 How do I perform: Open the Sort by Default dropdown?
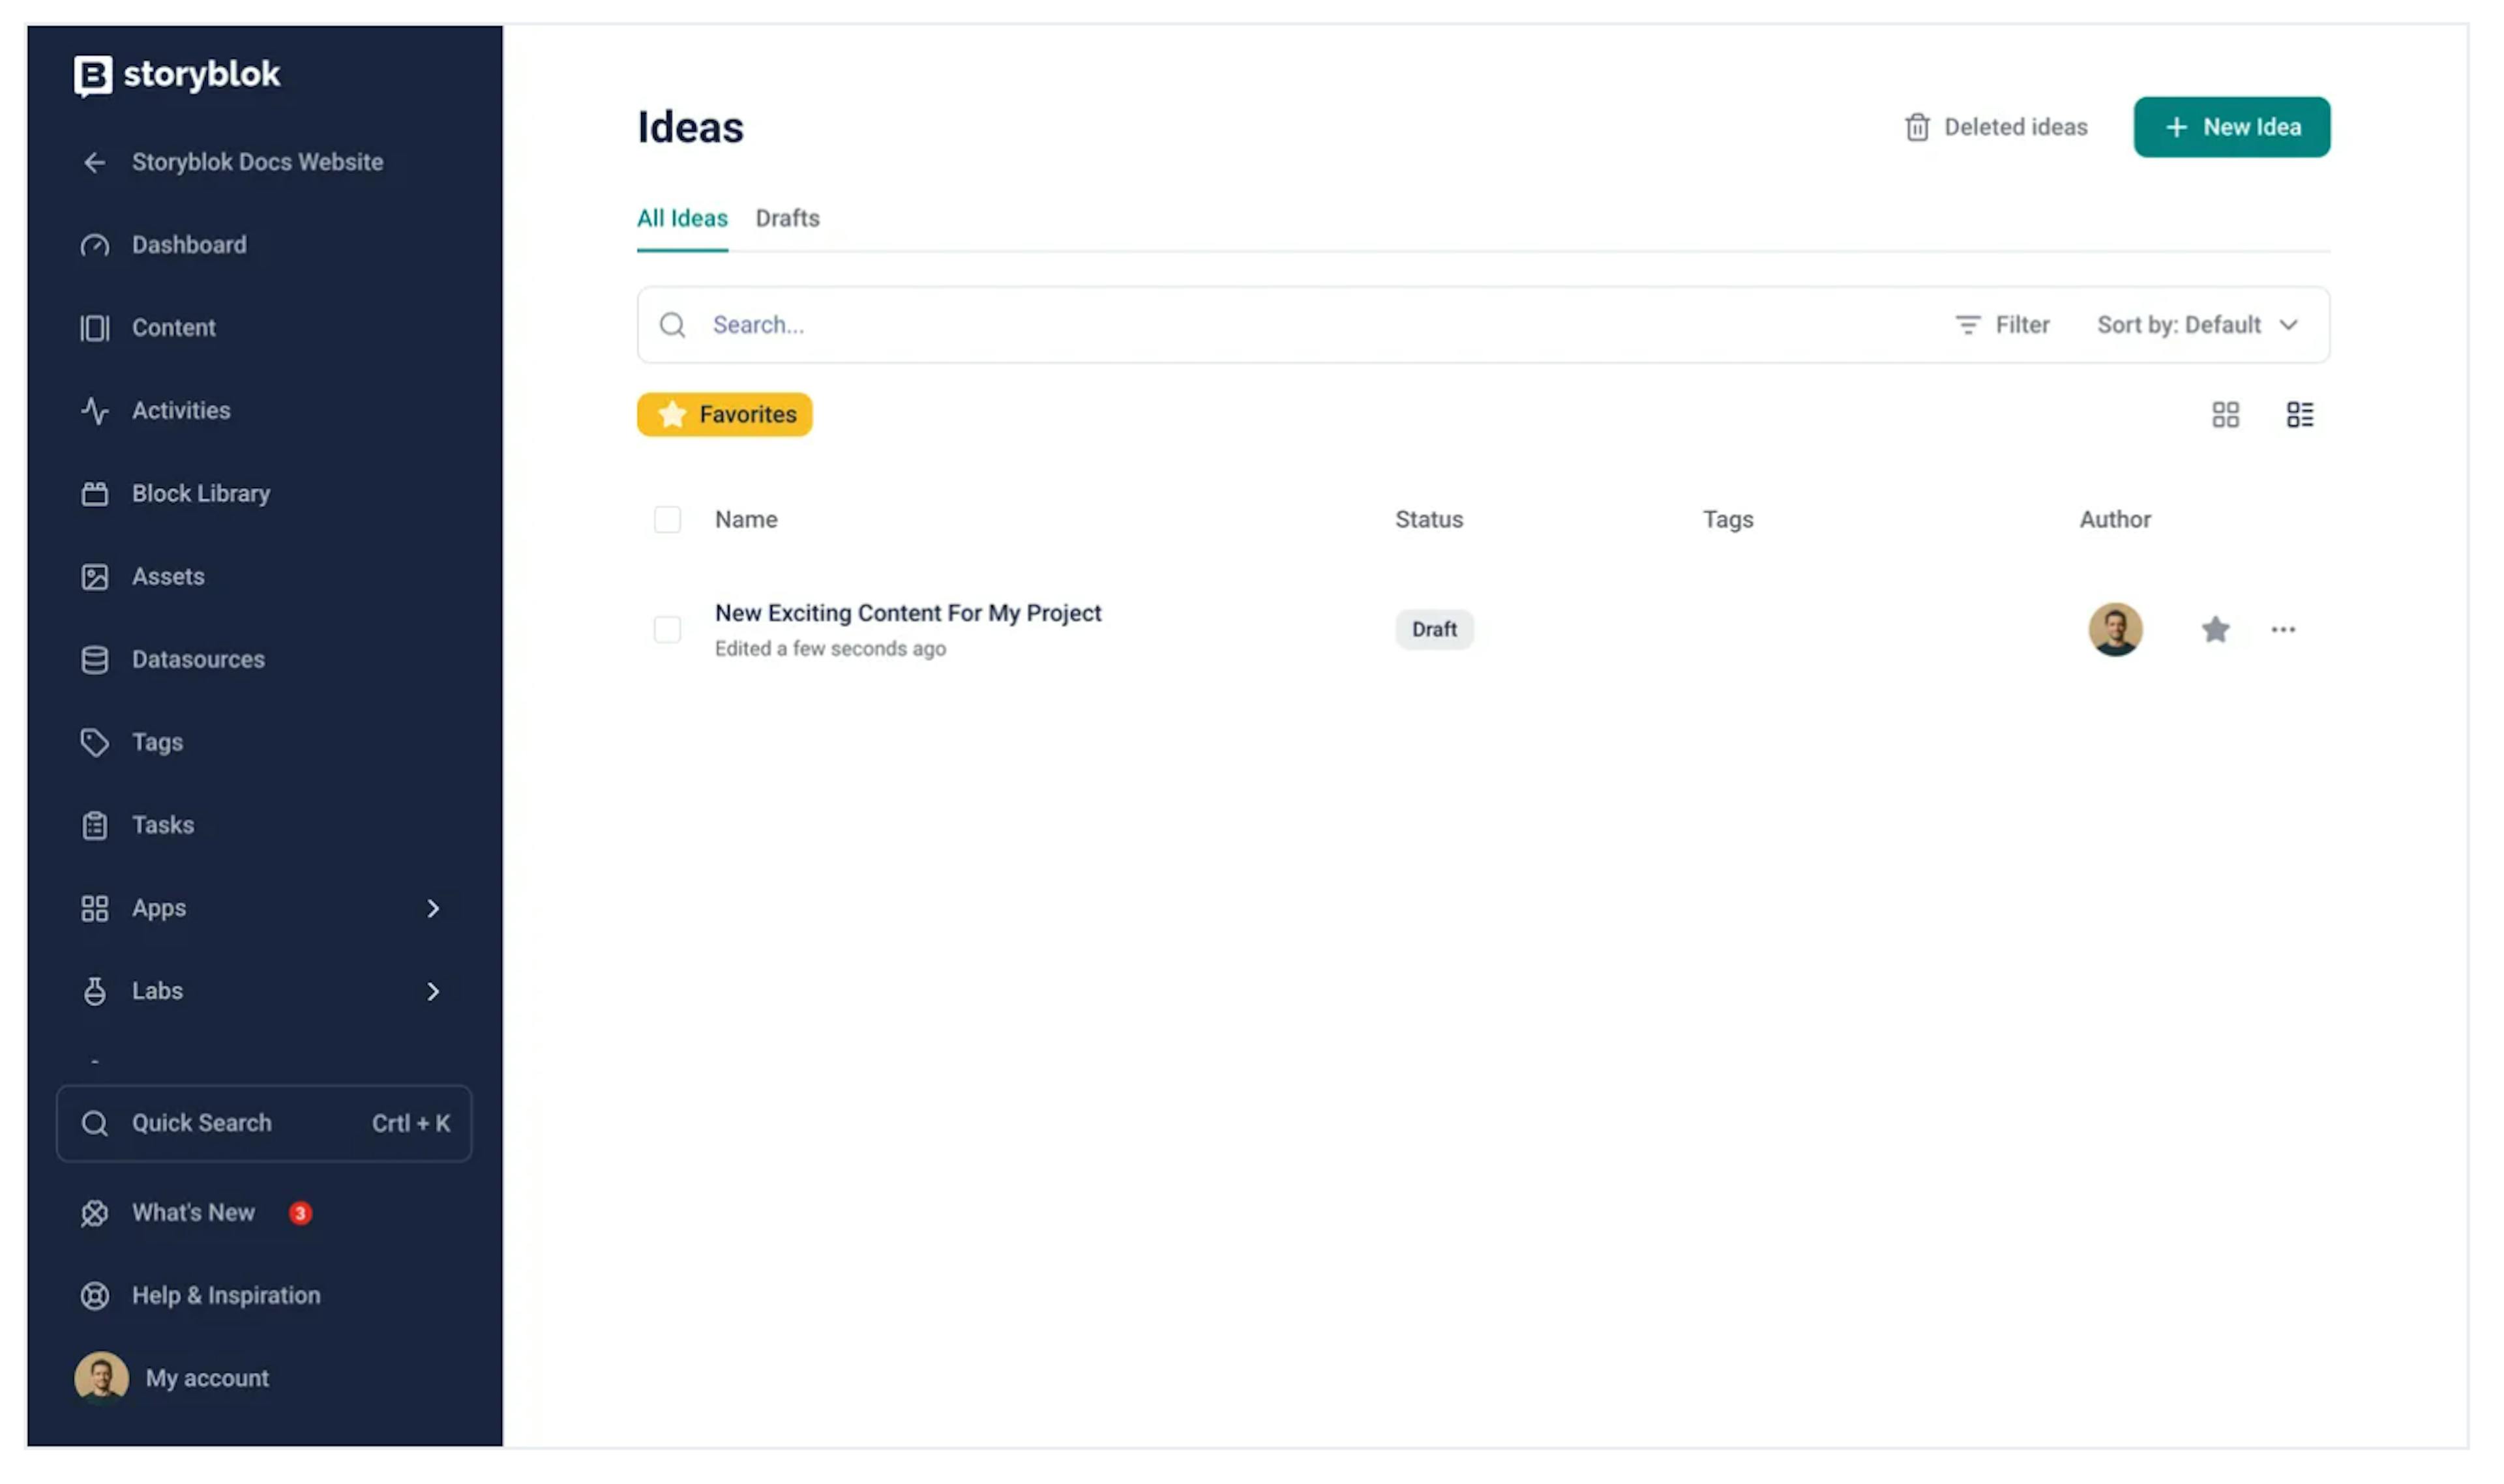[2196, 325]
